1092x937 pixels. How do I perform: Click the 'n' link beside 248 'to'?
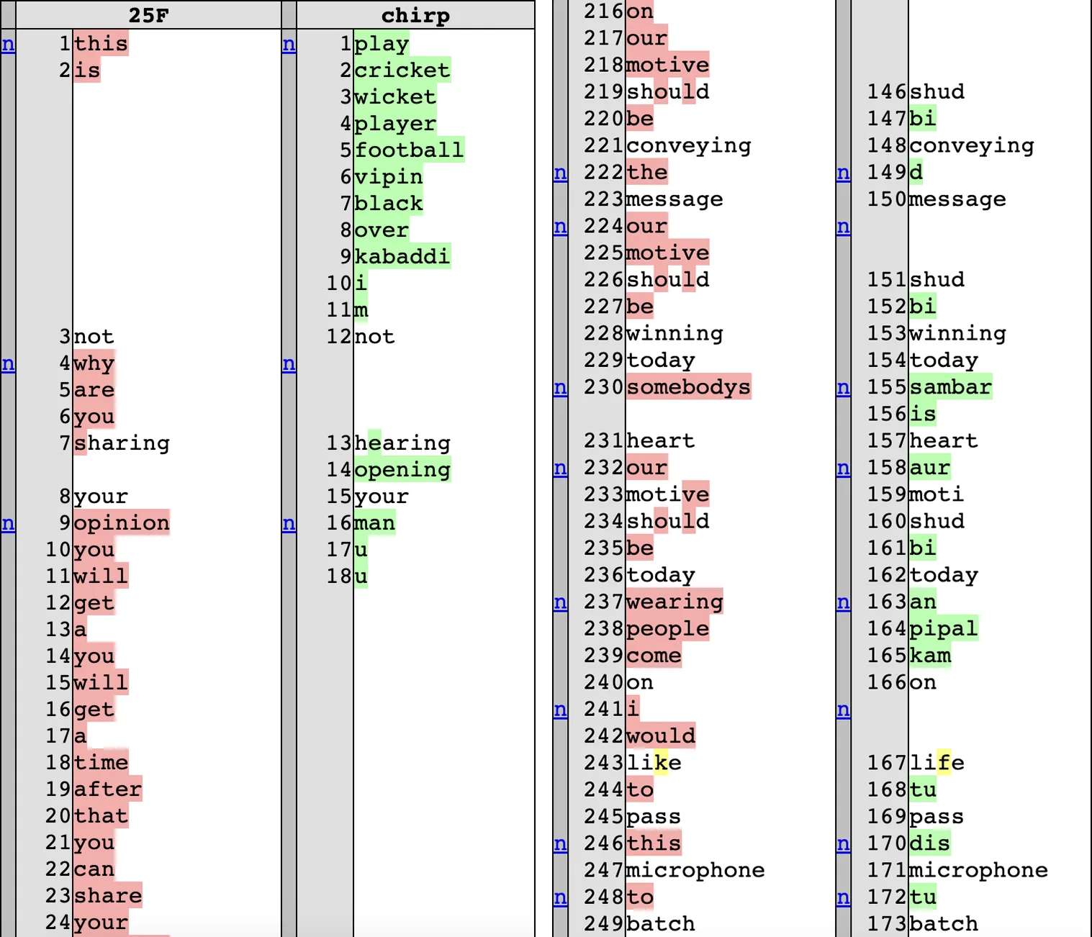click(x=560, y=898)
